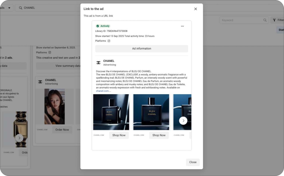Expand the Ad information section
Image resolution: width=284 pixels, height=176 pixels.
coord(141,49)
